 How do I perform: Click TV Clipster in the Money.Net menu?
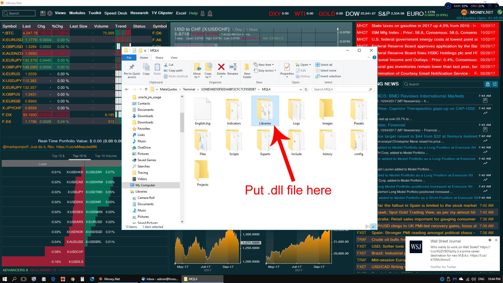pos(162,13)
